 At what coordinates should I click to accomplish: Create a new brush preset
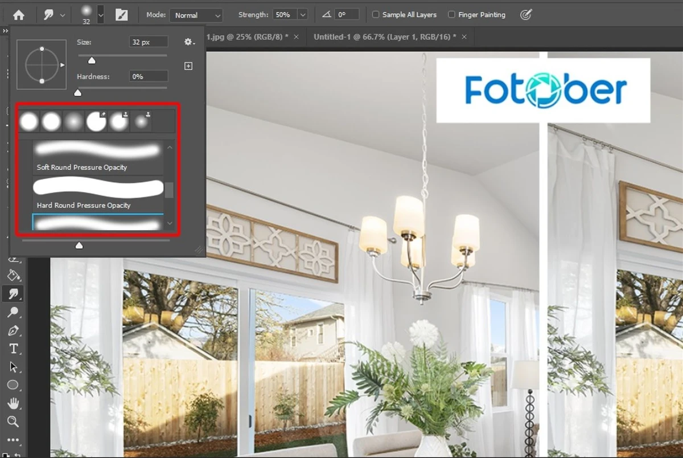188,66
